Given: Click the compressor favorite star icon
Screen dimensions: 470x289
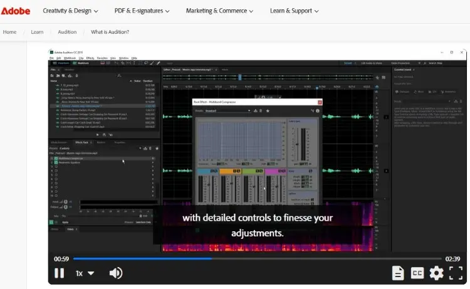Looking at the screenshot, I should pyautogui.click(x=268, y=110).
